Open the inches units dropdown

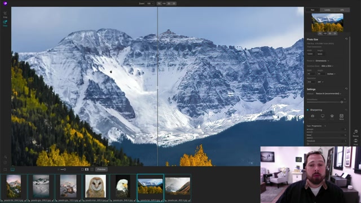coord(331,74)
